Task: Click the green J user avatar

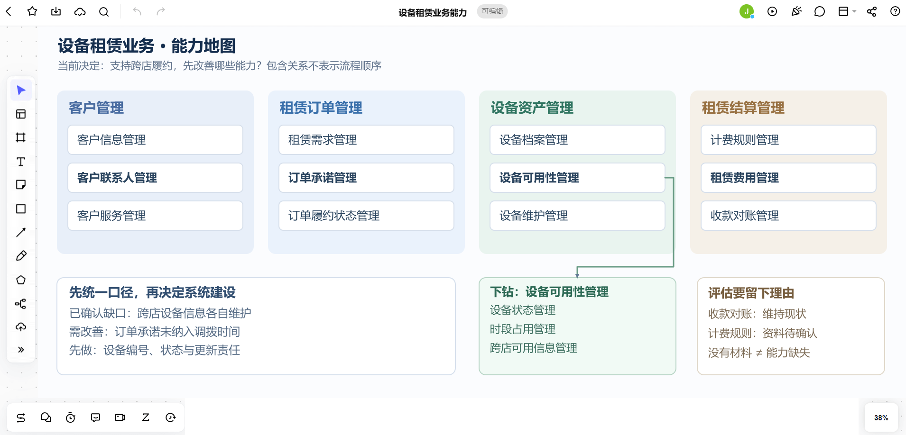Action: click(x=747, y=11)
